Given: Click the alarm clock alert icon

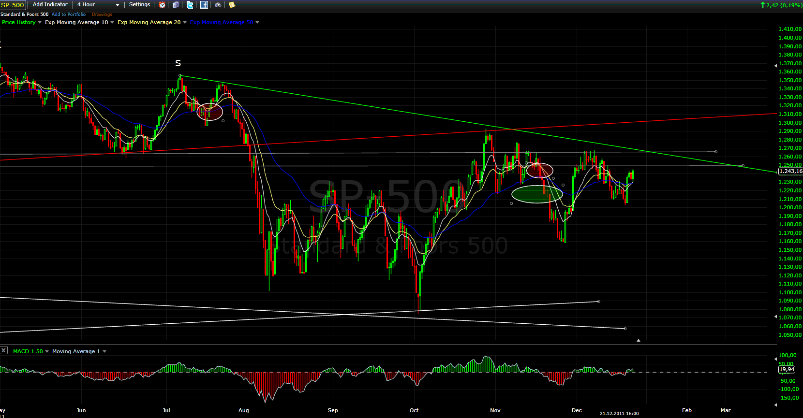Looking at the screenshot, I should (x=163, y=5).
